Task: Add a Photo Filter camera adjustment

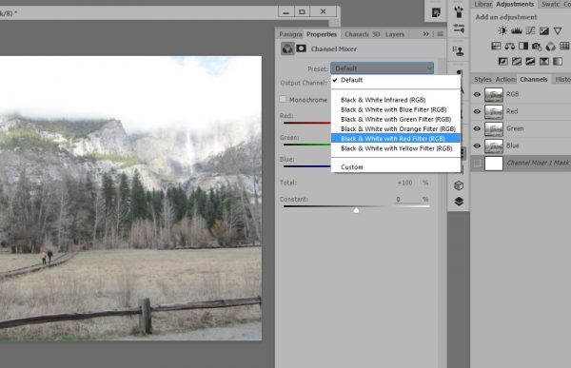Action: [x=537, y=47]
